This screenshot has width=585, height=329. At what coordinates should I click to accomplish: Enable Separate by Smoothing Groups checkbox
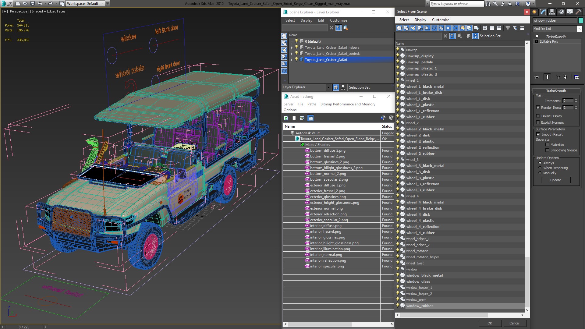(x=547, y=150)
